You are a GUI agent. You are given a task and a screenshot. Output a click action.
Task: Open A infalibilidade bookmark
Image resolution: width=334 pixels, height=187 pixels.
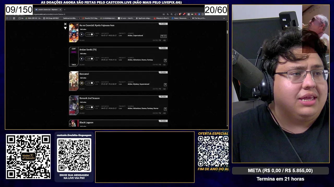pos(108,18)
